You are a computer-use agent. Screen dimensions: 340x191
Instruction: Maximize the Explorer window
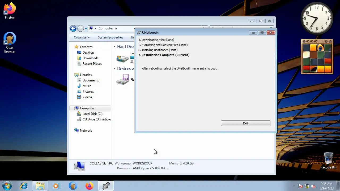pyautogui.click(x=261, y=21)
